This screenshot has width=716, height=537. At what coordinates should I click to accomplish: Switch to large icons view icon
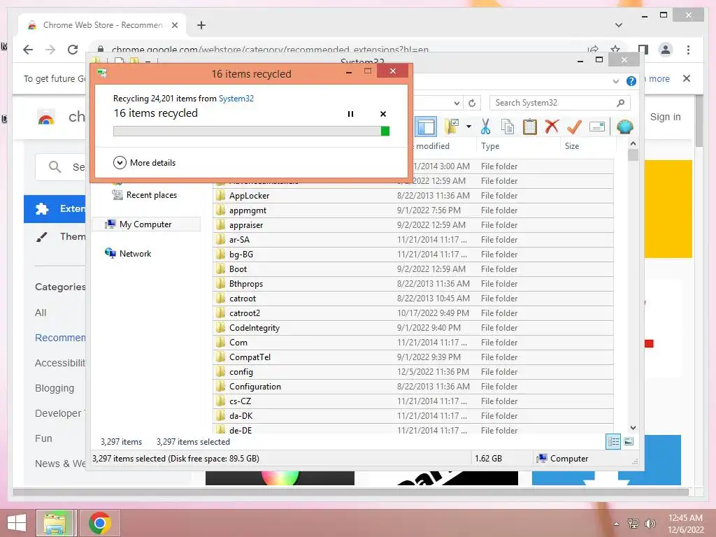629,441
